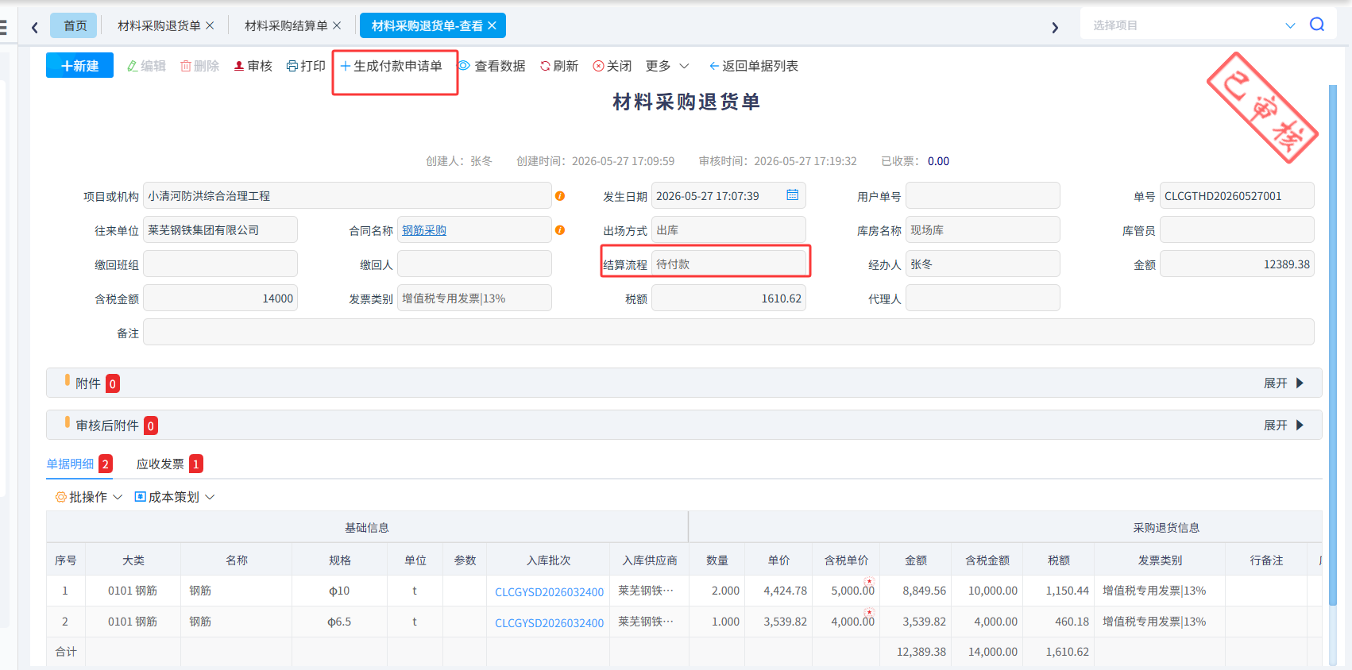The image size is (1352, 670).
Task: Open the 选择项目 dropdown
Action: (x=1194, y=25)
